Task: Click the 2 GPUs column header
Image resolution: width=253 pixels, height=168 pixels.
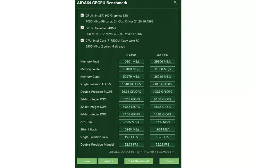Action: (x=131, y=55)
